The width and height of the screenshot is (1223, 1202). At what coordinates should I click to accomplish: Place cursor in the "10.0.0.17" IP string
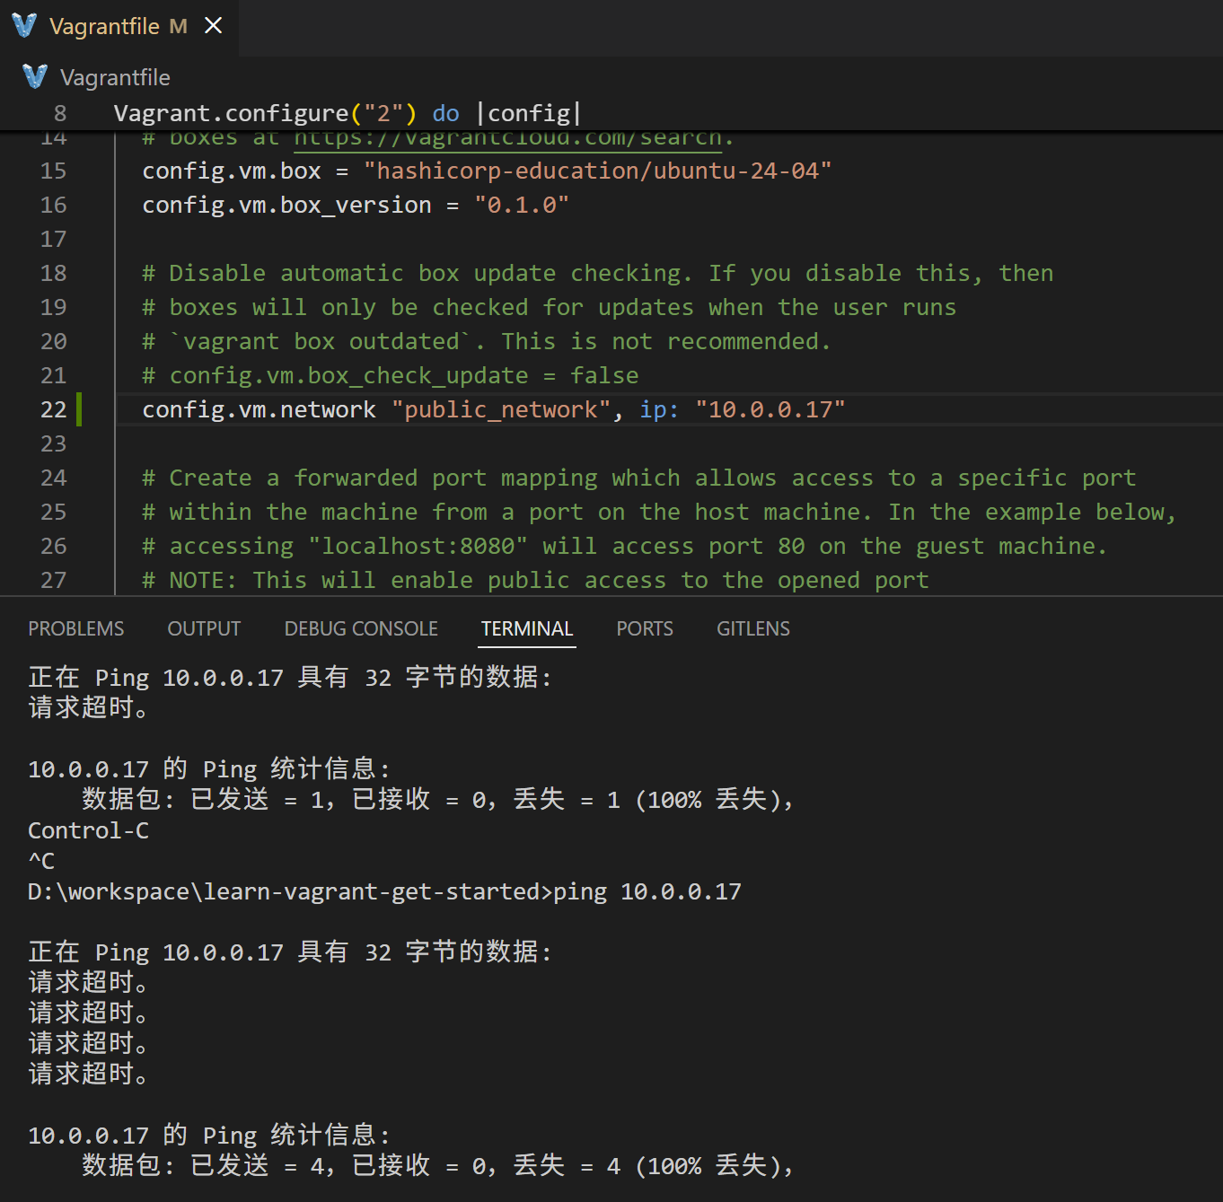[770, 409]
